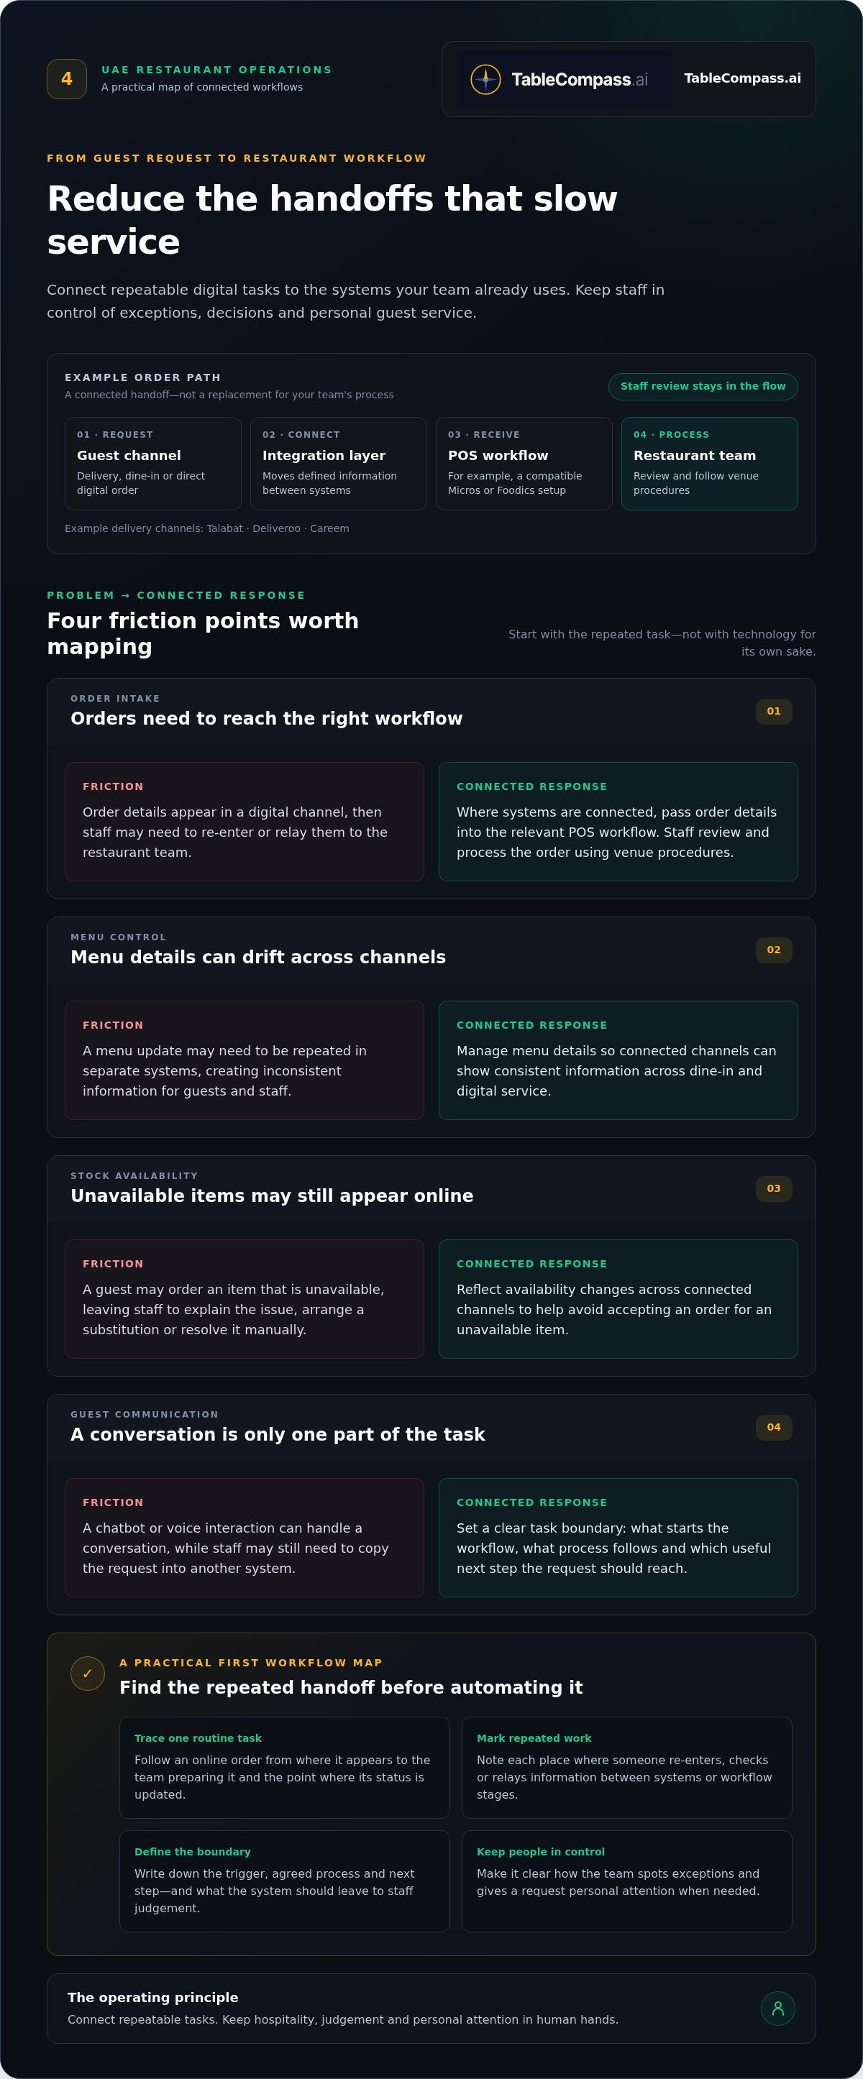Click the TableCompass.ai text label in header
863x2079 pixels.
742,78
